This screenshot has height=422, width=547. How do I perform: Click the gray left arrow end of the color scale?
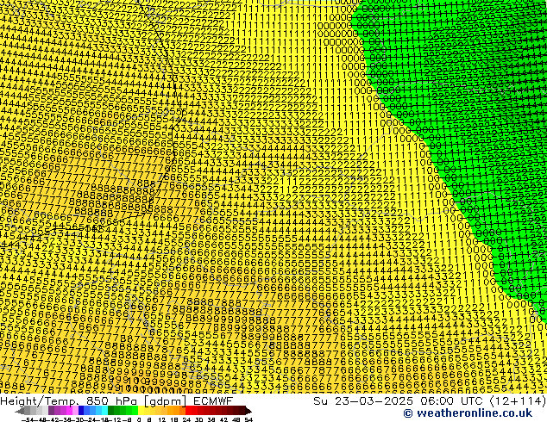click(20, 411)
